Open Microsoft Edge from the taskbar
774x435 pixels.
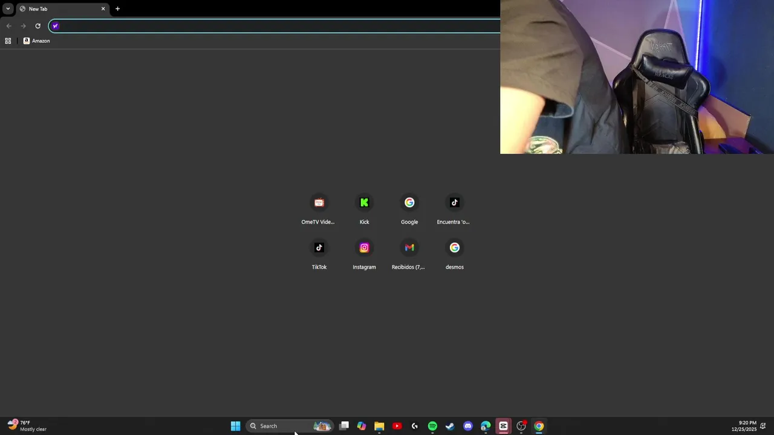(x=486, y=426)
